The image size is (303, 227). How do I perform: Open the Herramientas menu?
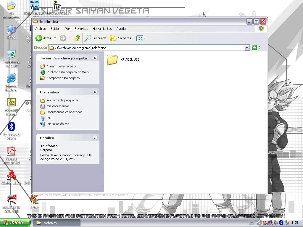(x=102, y=29)
